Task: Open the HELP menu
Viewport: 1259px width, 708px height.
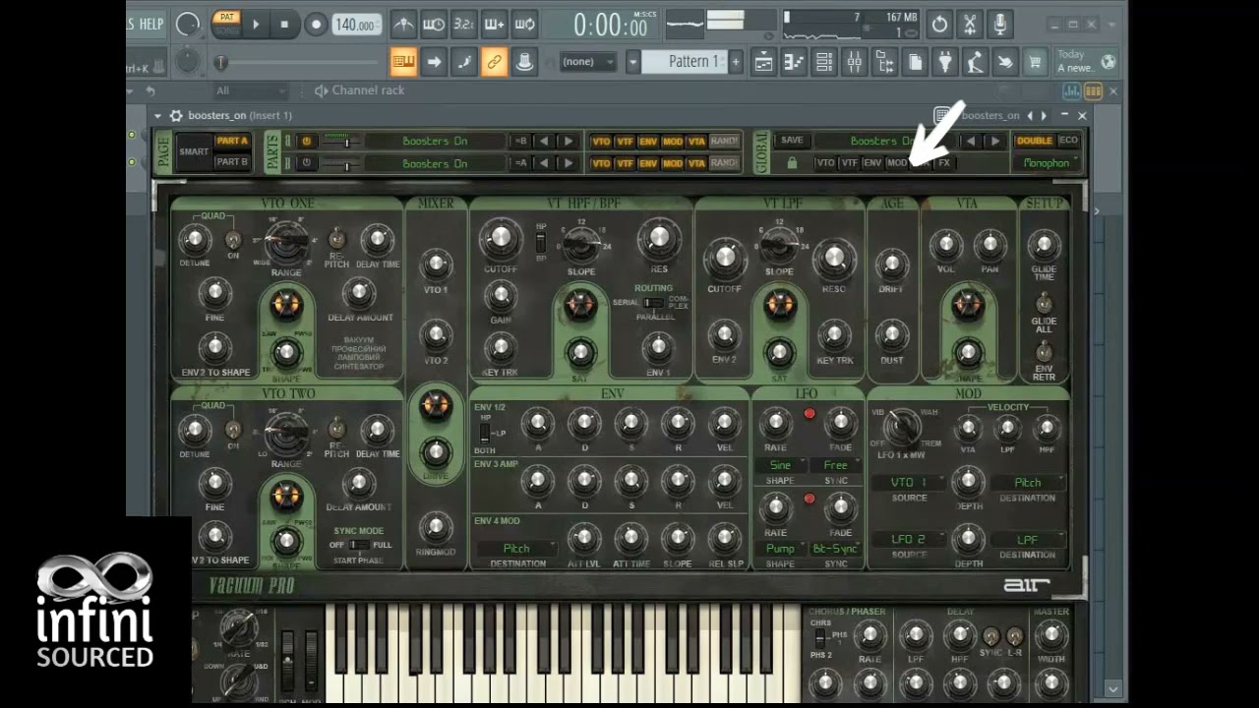Action: 151,24
